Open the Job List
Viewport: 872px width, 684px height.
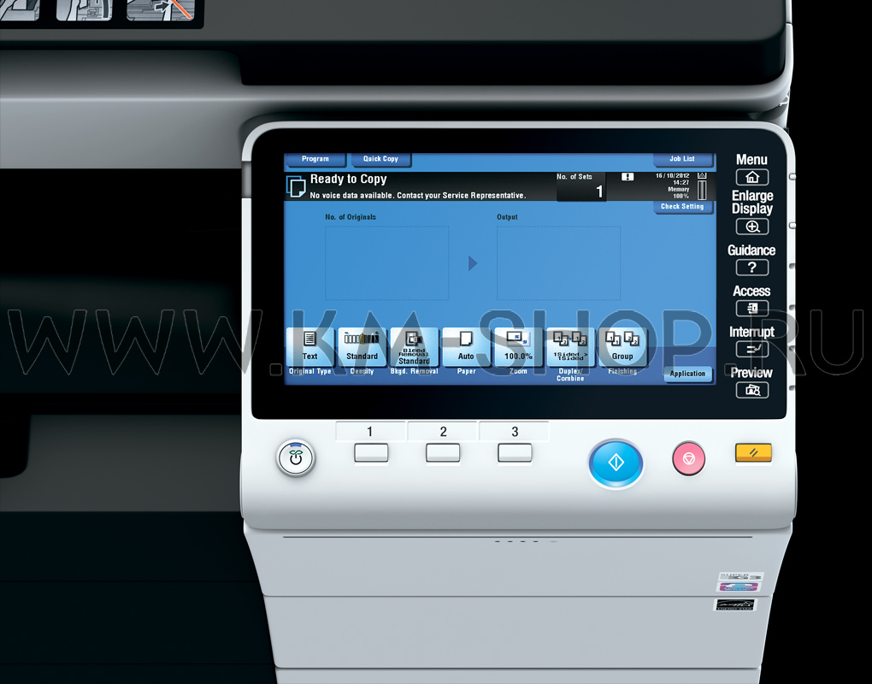click(682, 159)
